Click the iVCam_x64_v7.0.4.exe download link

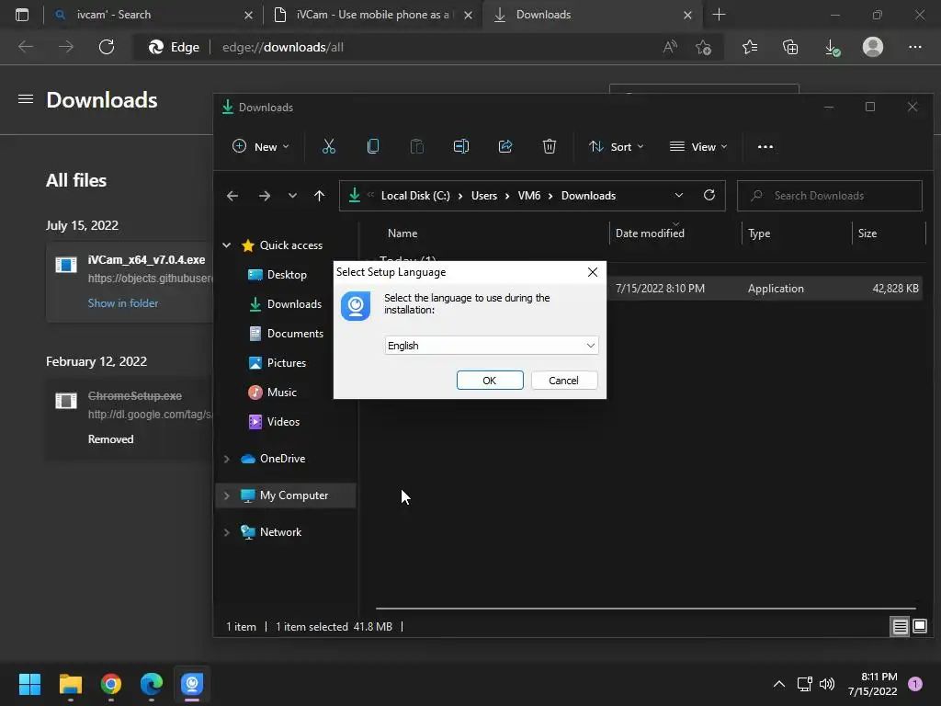click(146, 259)
